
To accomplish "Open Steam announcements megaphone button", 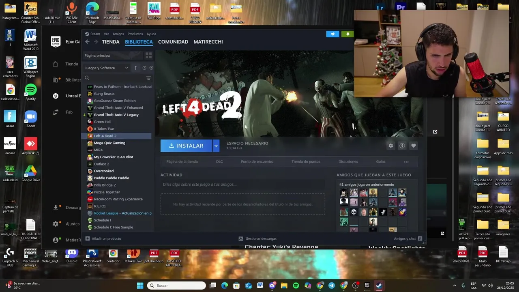I will click(x=332, y=34).
